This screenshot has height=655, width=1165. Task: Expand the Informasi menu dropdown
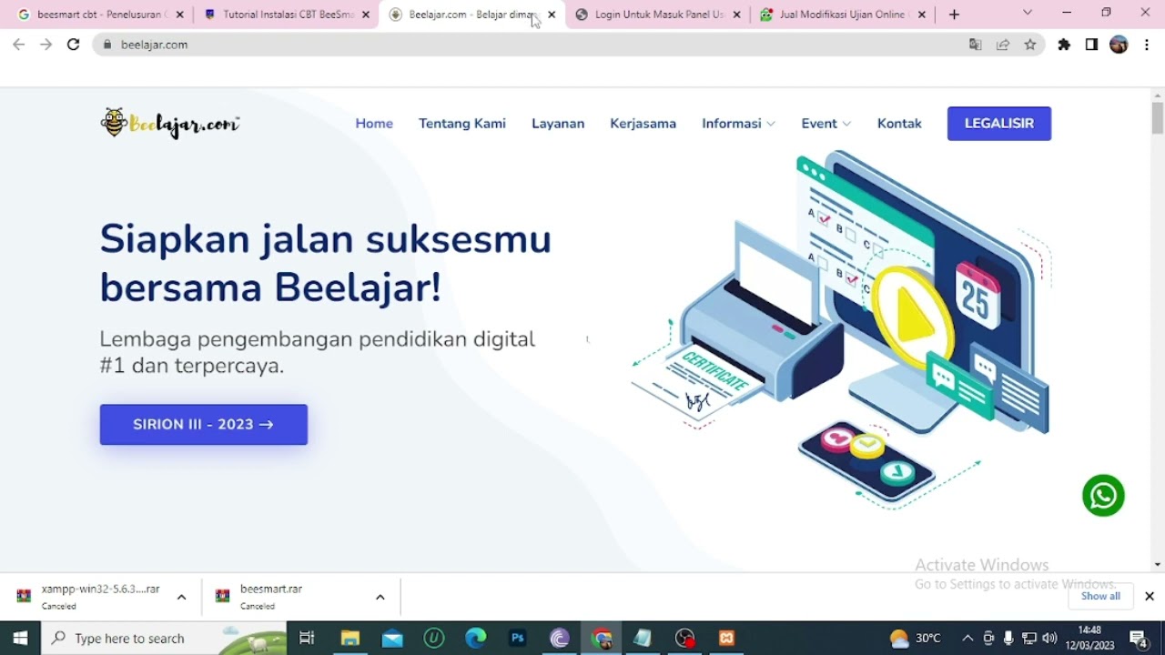738,124
